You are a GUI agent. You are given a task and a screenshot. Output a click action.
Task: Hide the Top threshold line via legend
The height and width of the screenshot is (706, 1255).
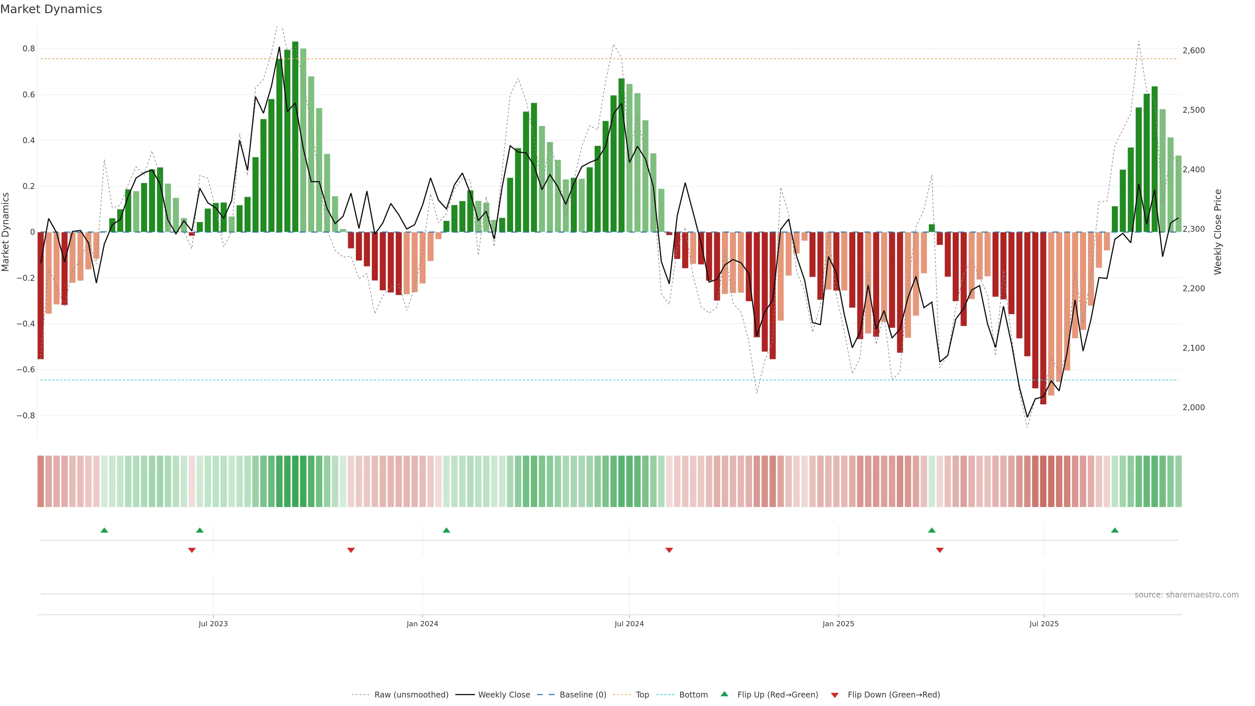point(642,695)
